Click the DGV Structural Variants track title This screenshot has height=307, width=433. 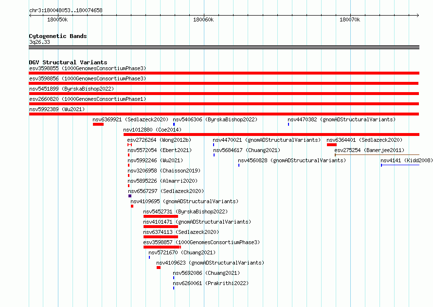tap(68, 62)
